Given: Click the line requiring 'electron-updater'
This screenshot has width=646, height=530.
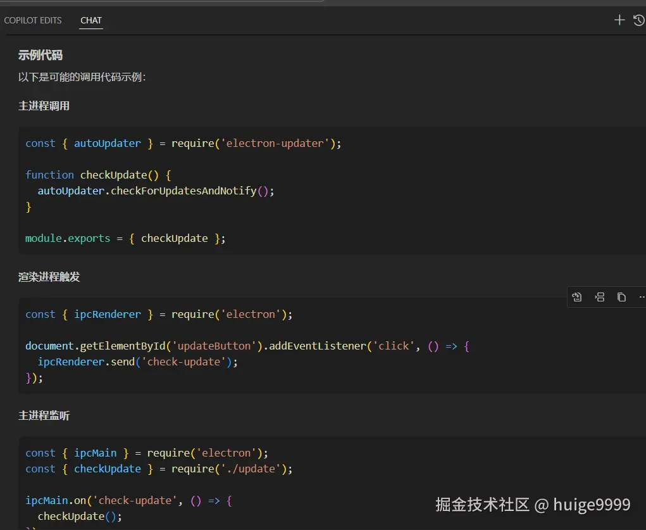Looking at the screenshot, I should (183, 144).
